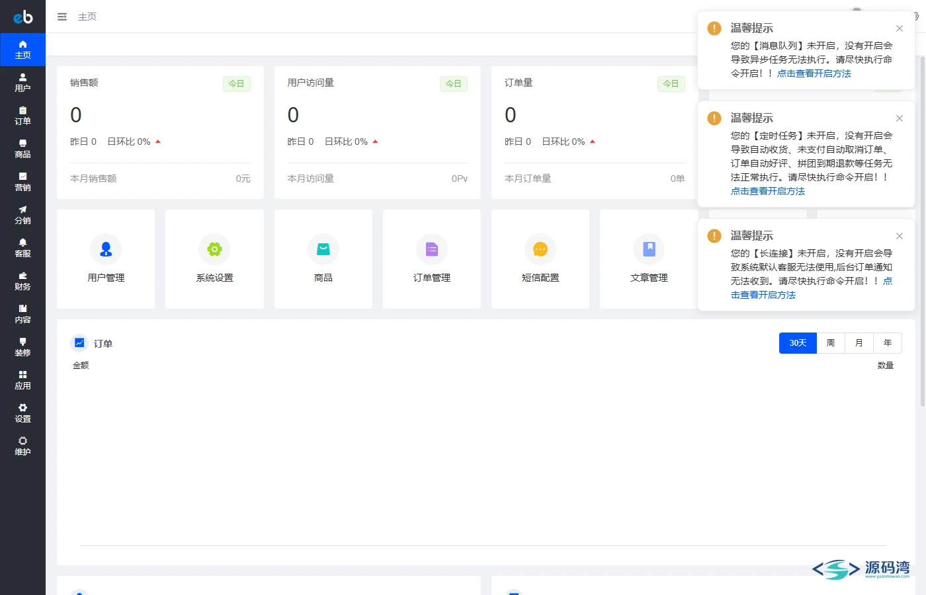
Task: Click the 本月销售额 label
Action: (93, 178)
